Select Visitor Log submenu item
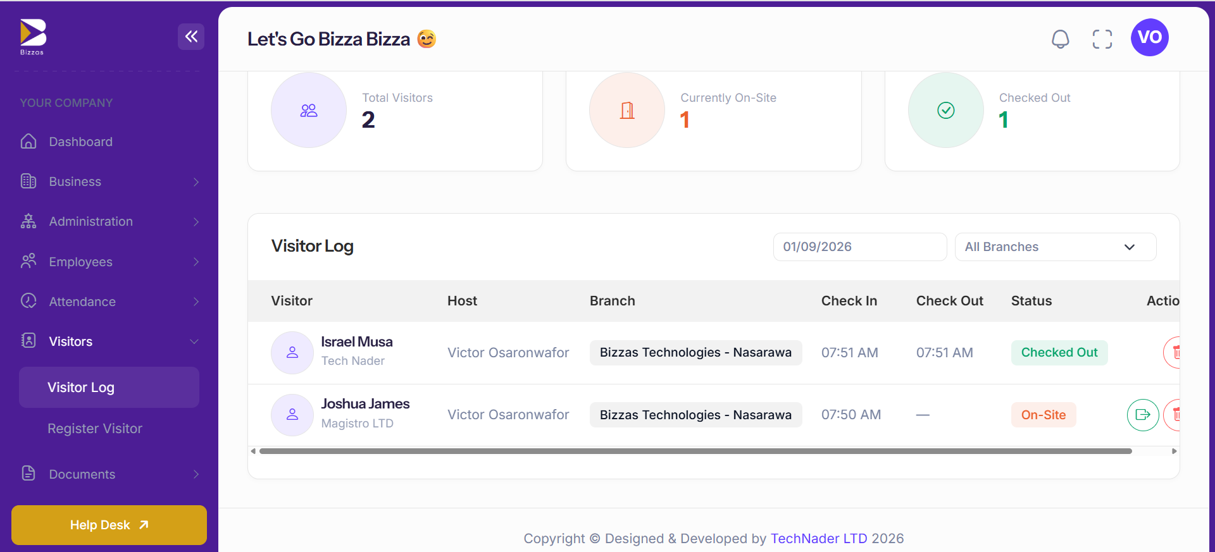 [x=109, y=388]
